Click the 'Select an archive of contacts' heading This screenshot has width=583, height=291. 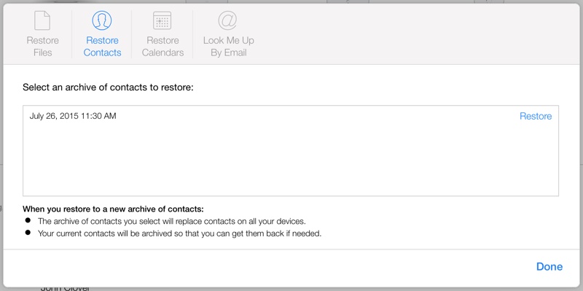[108, 88]
